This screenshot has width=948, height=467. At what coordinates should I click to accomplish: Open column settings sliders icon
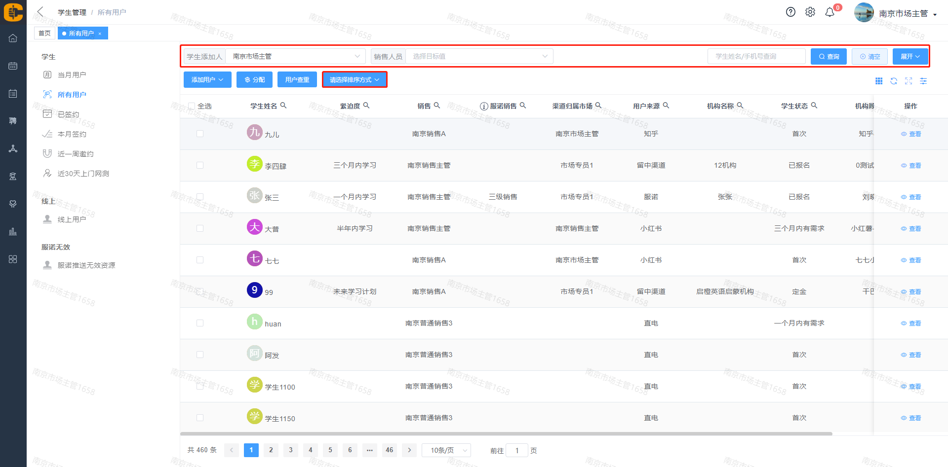(x=923, y=81)
